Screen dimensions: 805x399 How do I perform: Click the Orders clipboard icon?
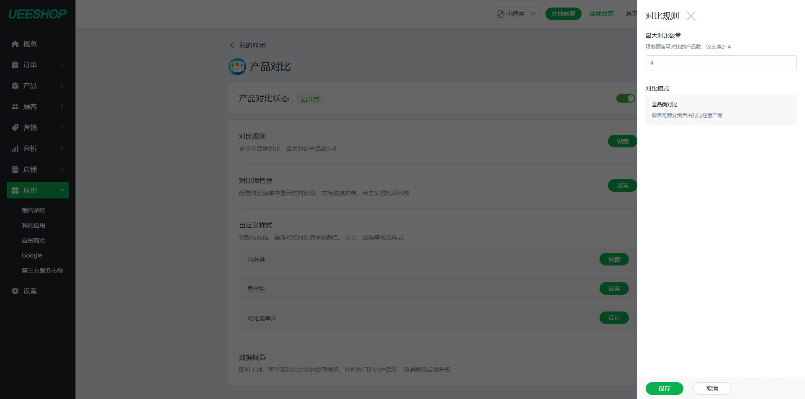pos(15,65)
